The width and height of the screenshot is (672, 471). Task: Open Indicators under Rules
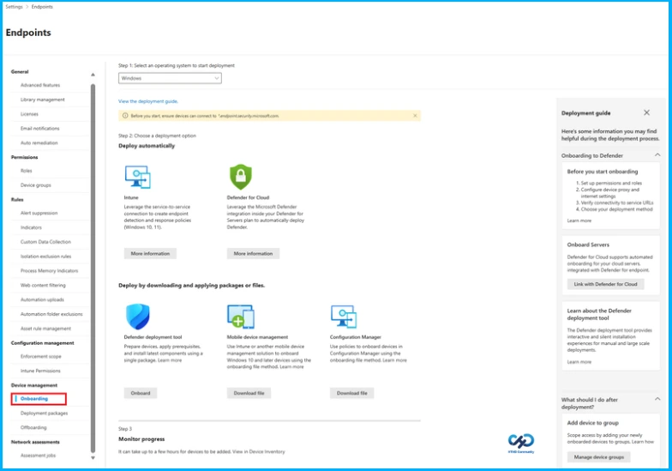tap(31, 227)
